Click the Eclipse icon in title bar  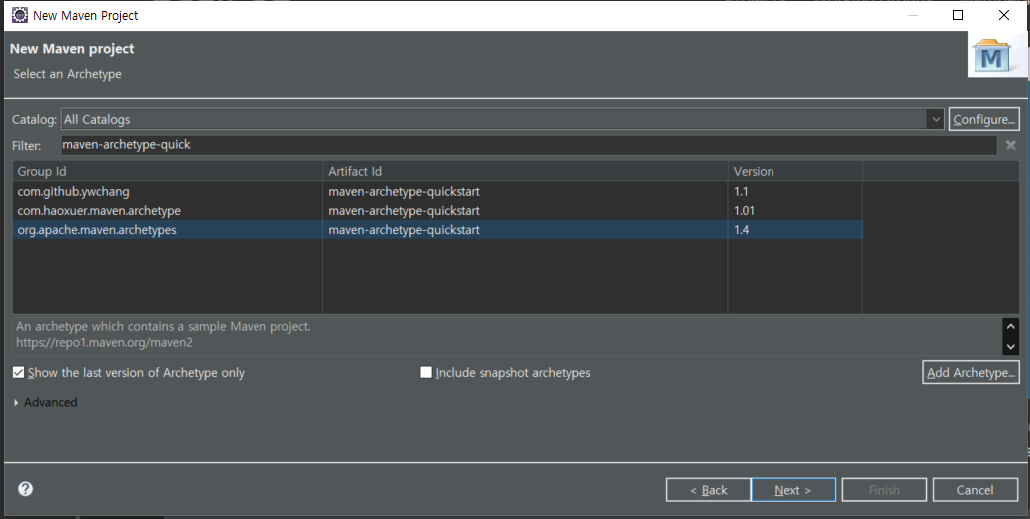point(20,15)
